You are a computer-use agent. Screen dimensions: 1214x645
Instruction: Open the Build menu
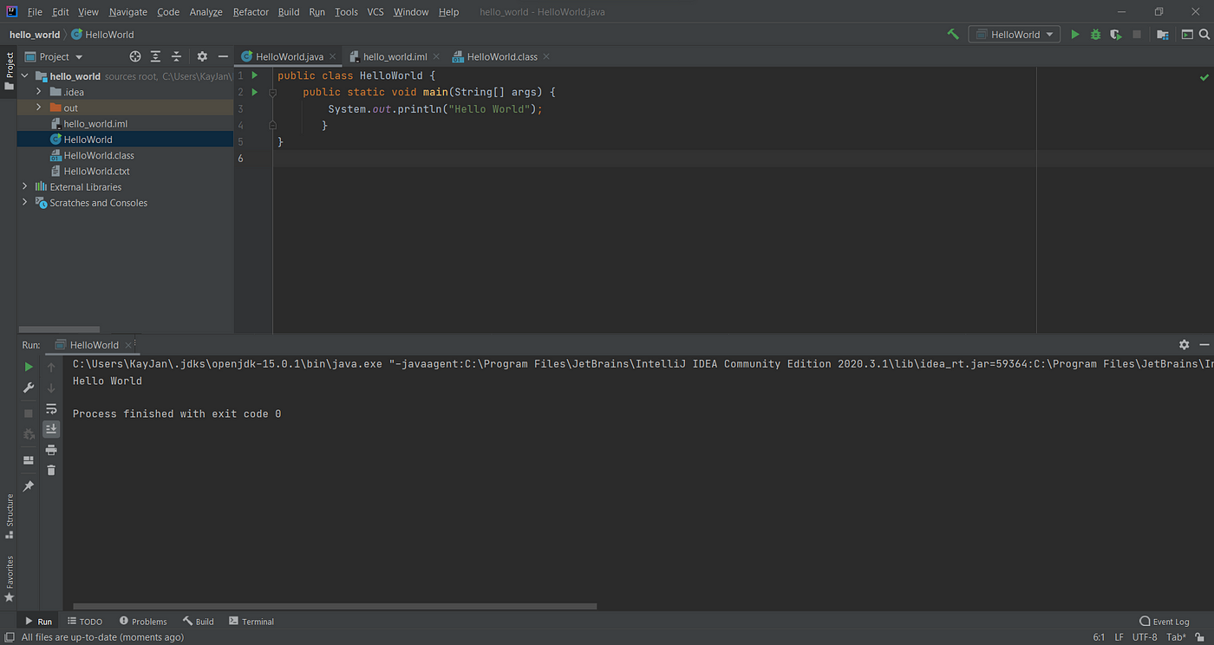pyautogui.click(x=289, y=12)
